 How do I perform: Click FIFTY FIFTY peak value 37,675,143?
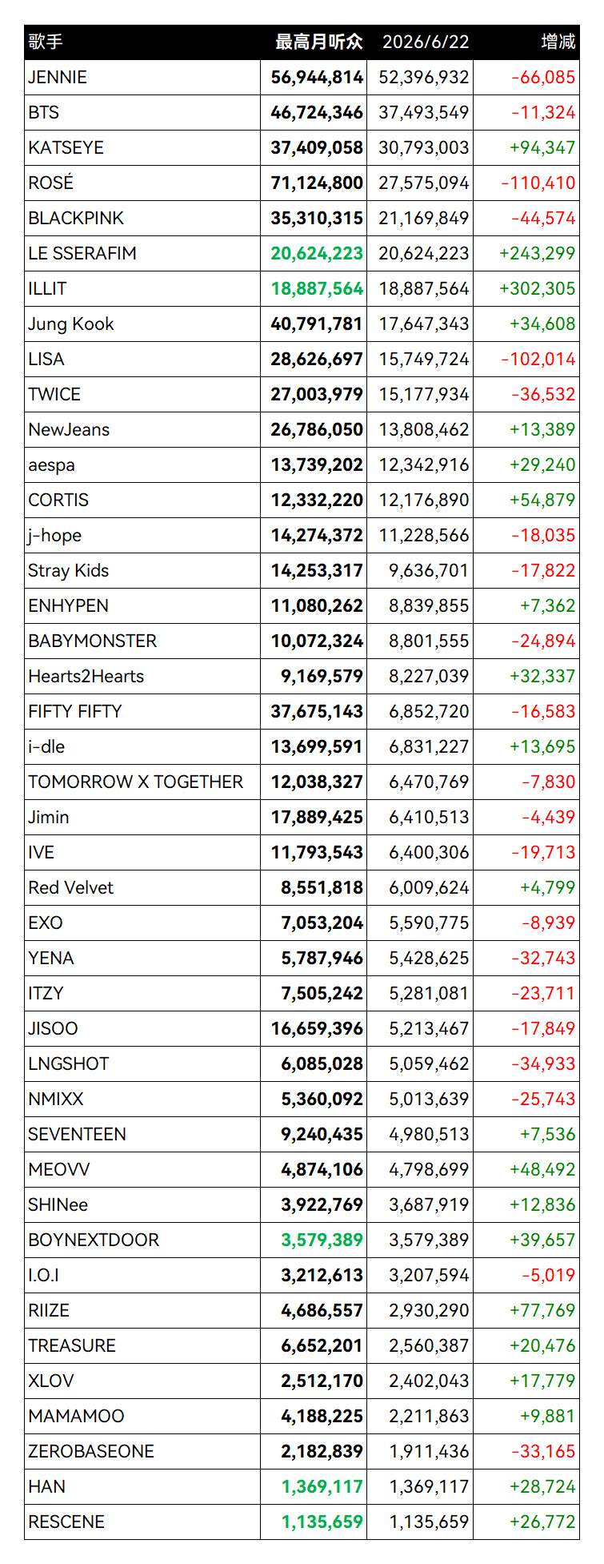click(317, 711)
